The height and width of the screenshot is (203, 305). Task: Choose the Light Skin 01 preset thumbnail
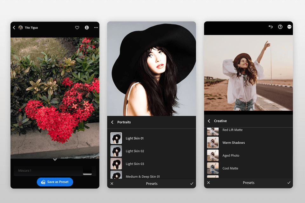coord(116,138)
